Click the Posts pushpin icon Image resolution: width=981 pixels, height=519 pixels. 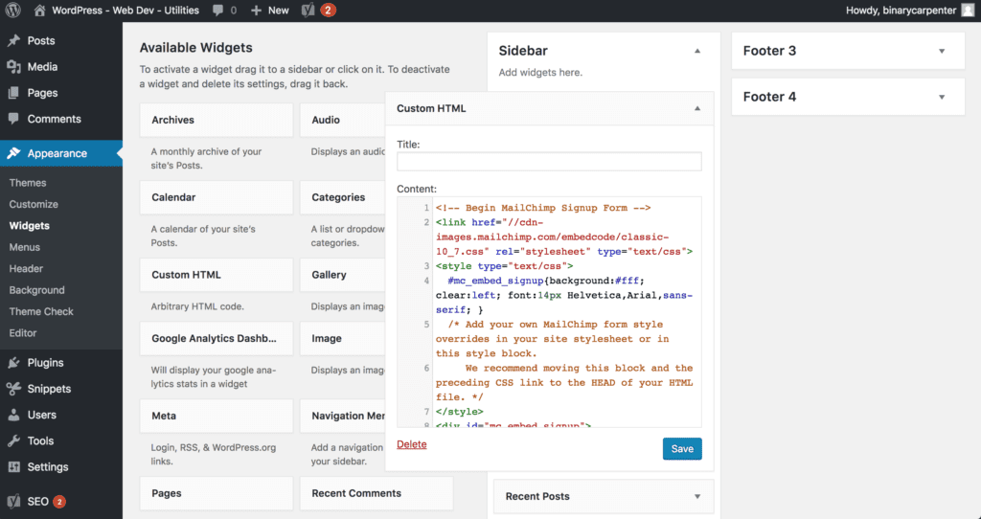point(13,40)
